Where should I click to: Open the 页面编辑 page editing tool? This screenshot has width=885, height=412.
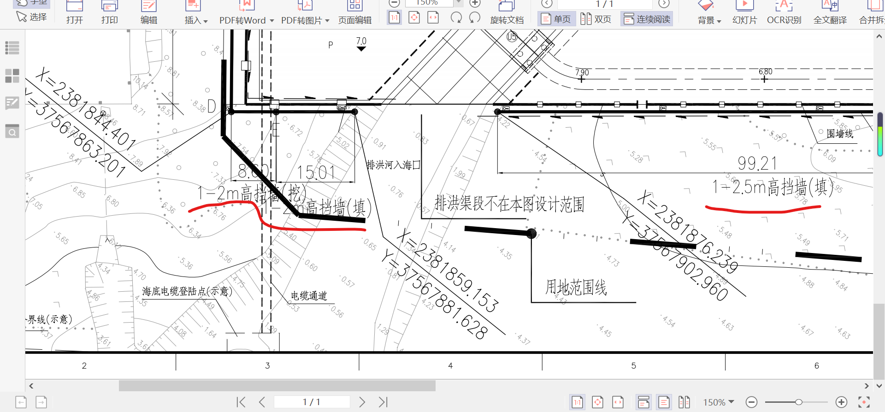pyautogui.click(x=355, y=12)
